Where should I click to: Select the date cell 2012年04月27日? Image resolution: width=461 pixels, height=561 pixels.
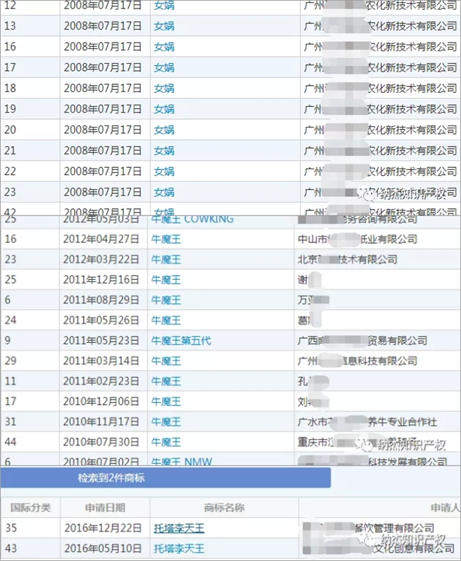tap(101, 239)
